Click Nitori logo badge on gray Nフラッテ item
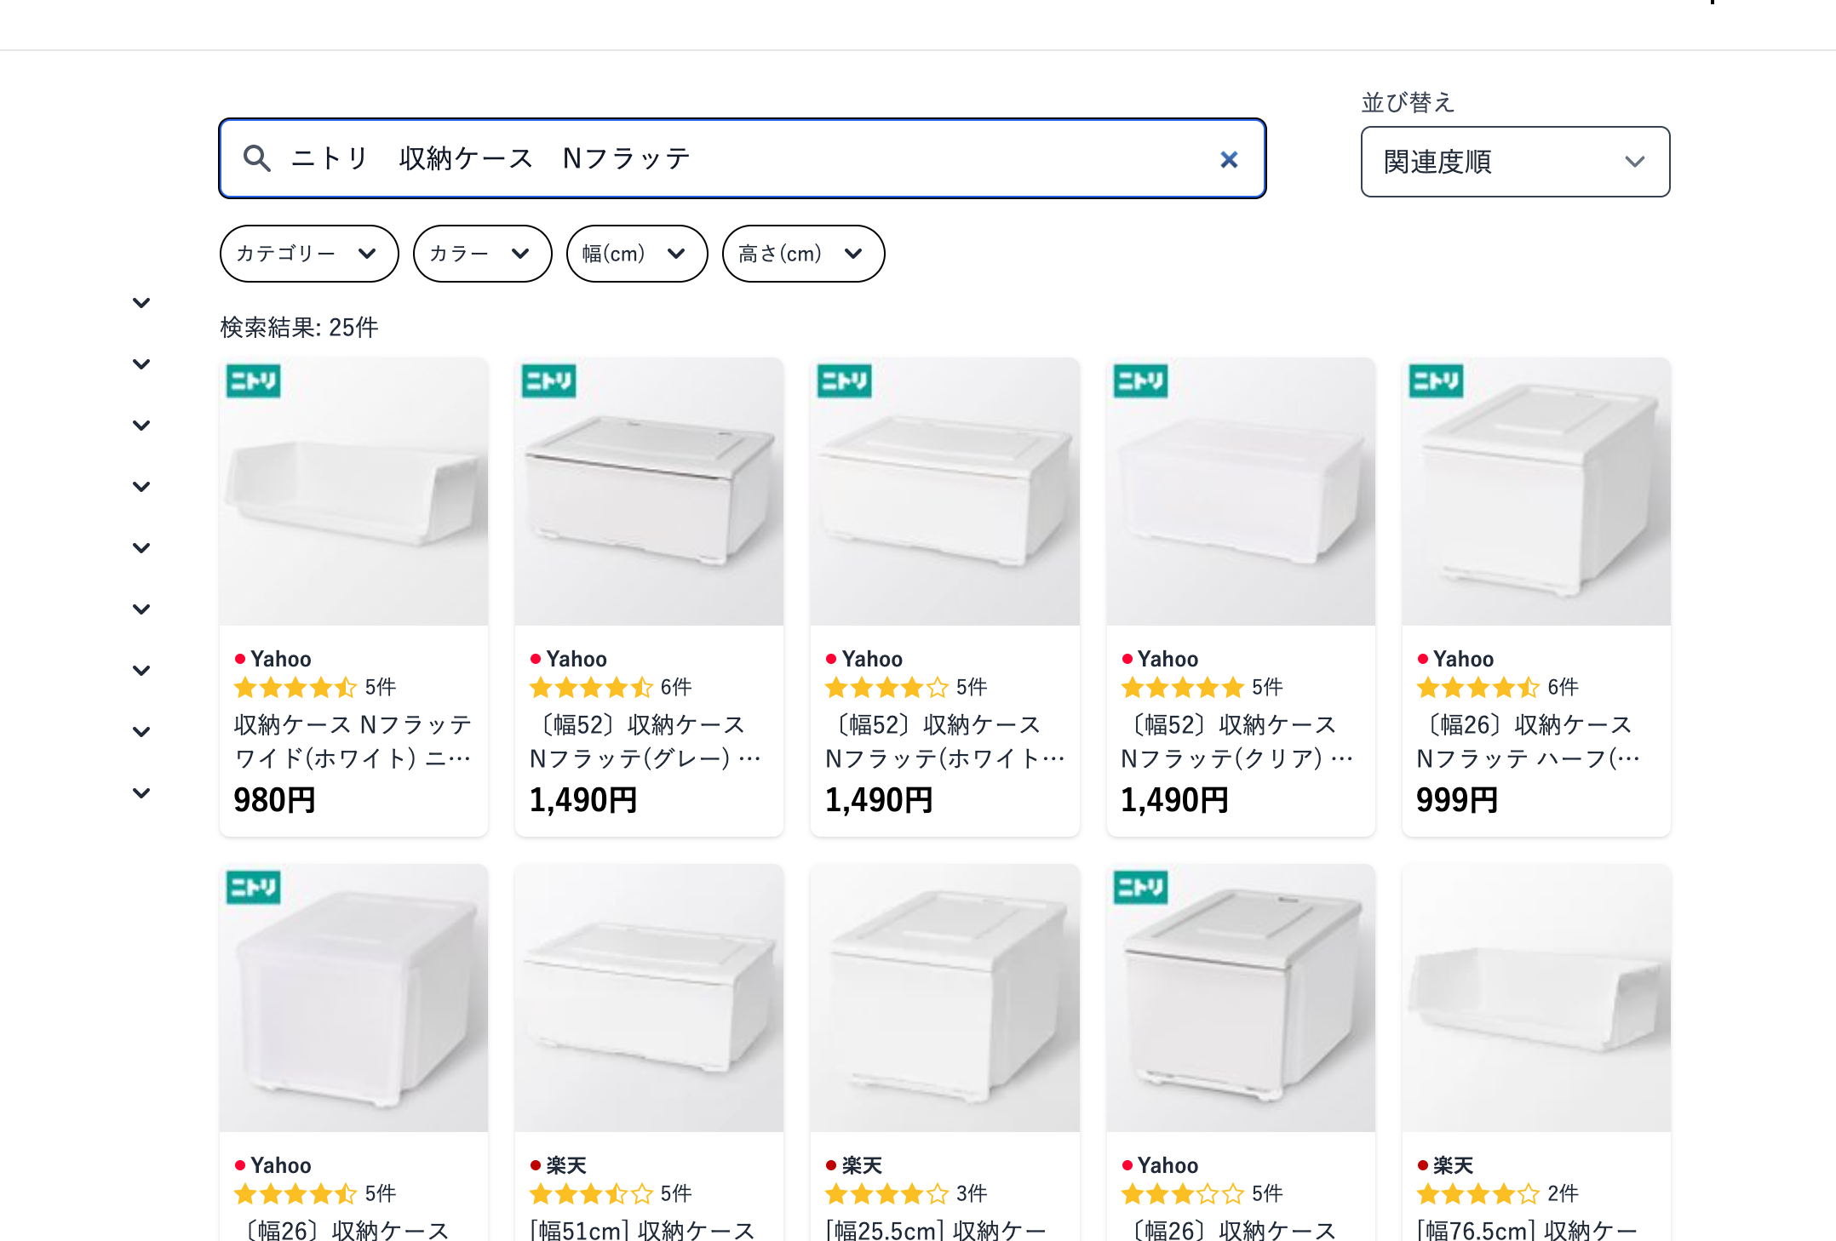The image size is (1836, 1241). [548, 380]
